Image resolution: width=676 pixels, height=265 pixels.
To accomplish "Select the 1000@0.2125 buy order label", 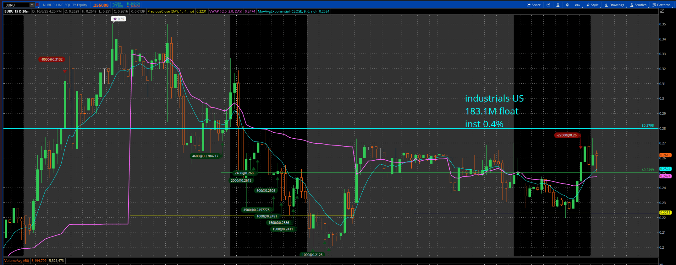I will coord(312,255).
